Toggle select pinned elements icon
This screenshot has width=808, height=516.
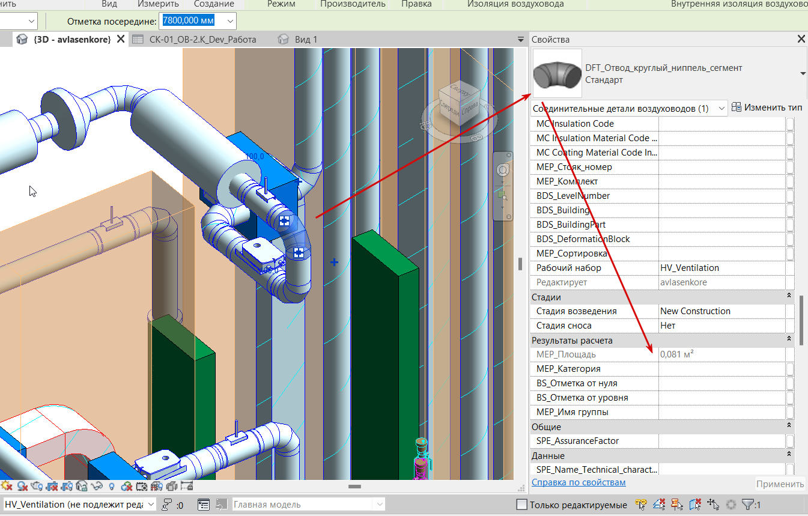[x=678, y=505]
